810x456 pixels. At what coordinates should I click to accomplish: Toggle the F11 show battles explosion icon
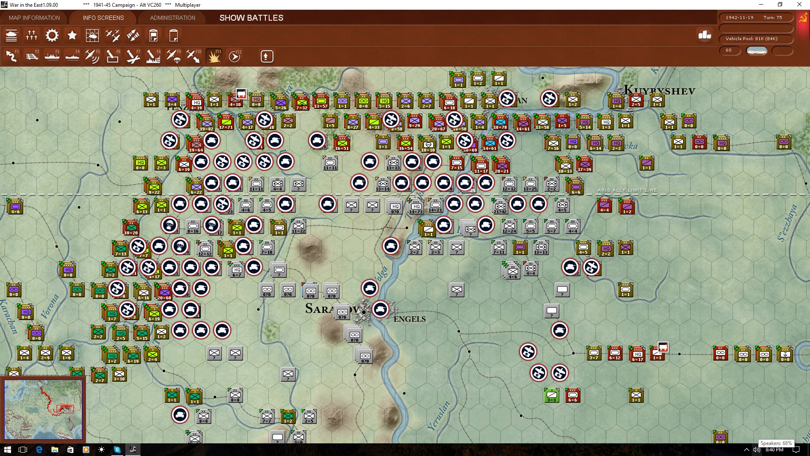click(214, 56)
